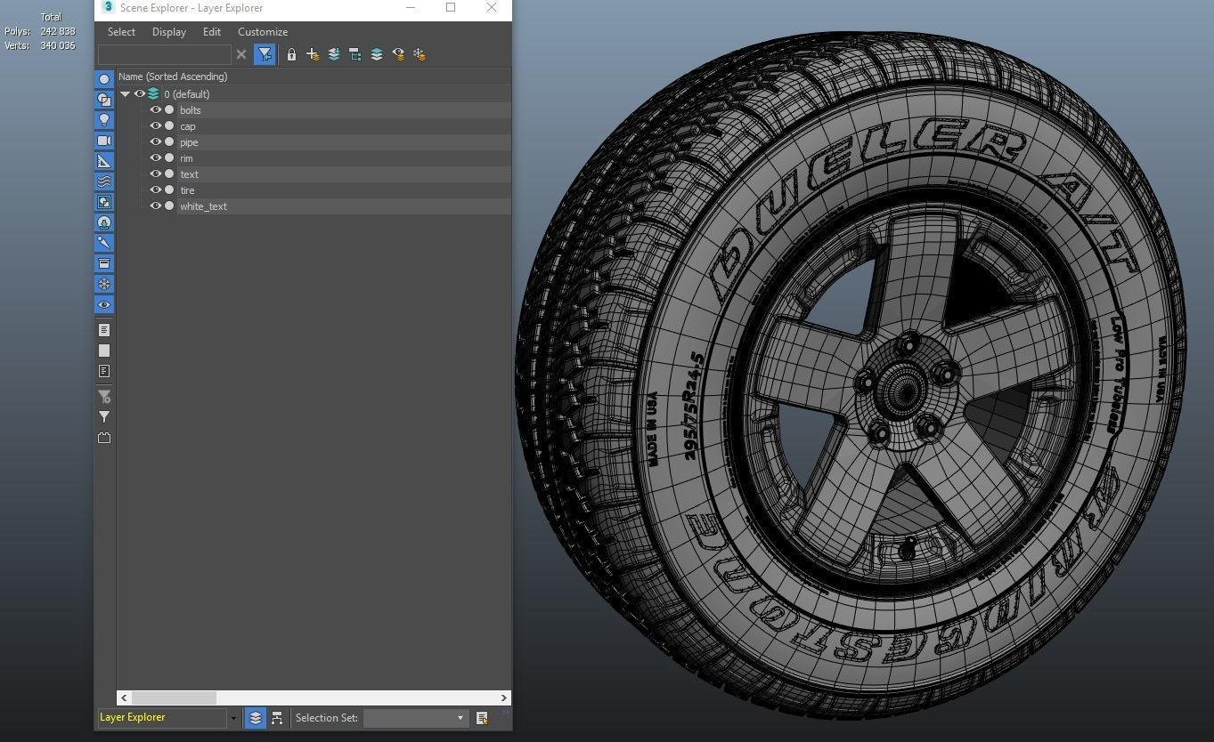Maximize the Scene Explorer window
Image resolution: width=1214 pixels, height=742 pixels.
(x=451, y=8)
